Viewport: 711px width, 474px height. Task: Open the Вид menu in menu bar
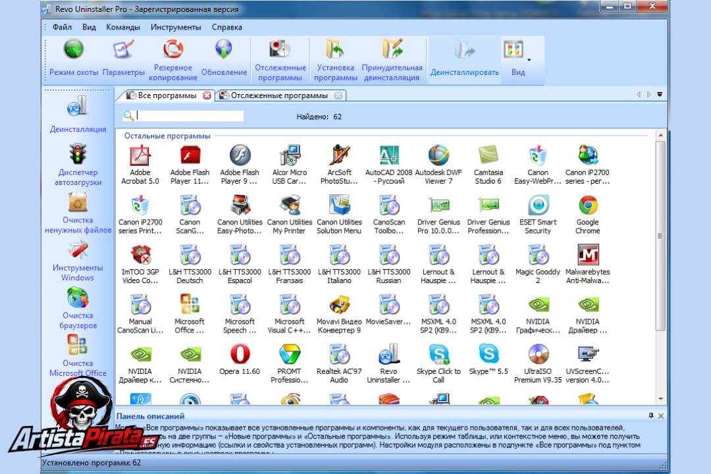(89, 27)
